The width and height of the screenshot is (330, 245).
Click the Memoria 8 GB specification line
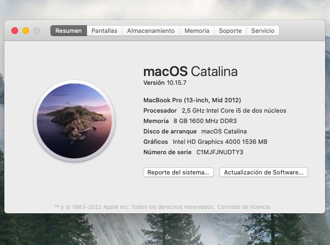[x=189, y=121]
